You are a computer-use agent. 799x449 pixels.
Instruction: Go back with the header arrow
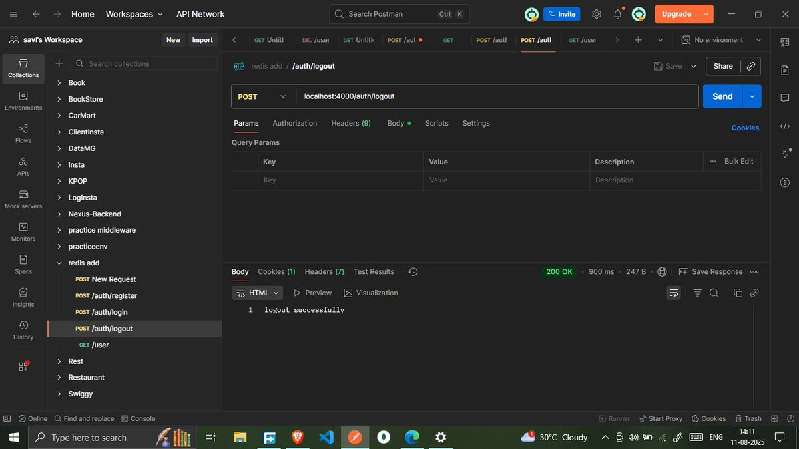(x=36, y=14)
